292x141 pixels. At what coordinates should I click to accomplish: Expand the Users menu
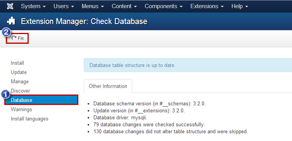click(x=64, y=6)
